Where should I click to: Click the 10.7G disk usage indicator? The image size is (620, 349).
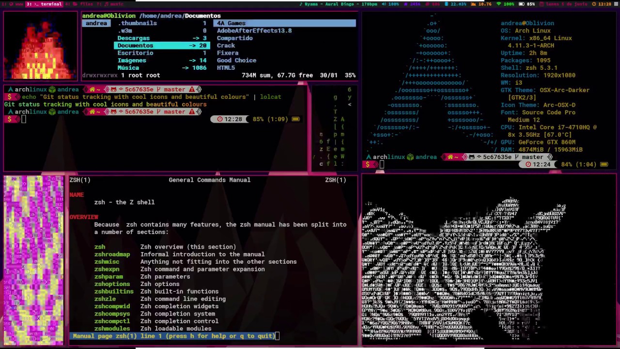click(481, 4)
